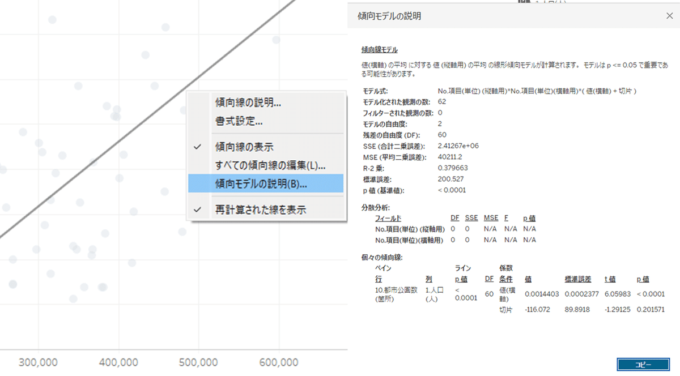Viewport: 680px width, 376px height.
Task: Click the 500,000 axis label
Action: (199, 363)
